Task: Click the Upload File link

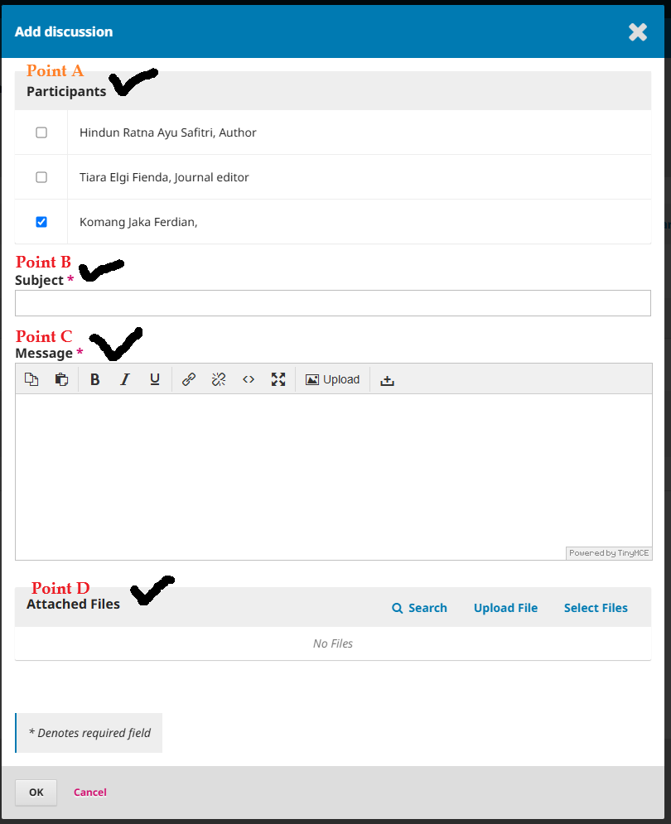Action: [x=506, y=608]
